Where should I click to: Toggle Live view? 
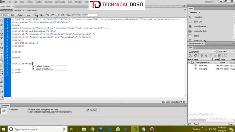click(x=28, y=15)
